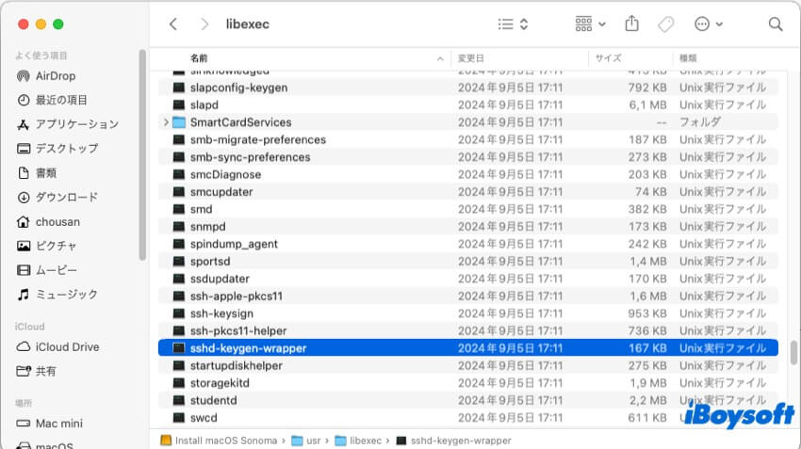Viewport: 801px width, 449px height.
Task: Open iCloud Drive in sidebar
Action: 67,346
